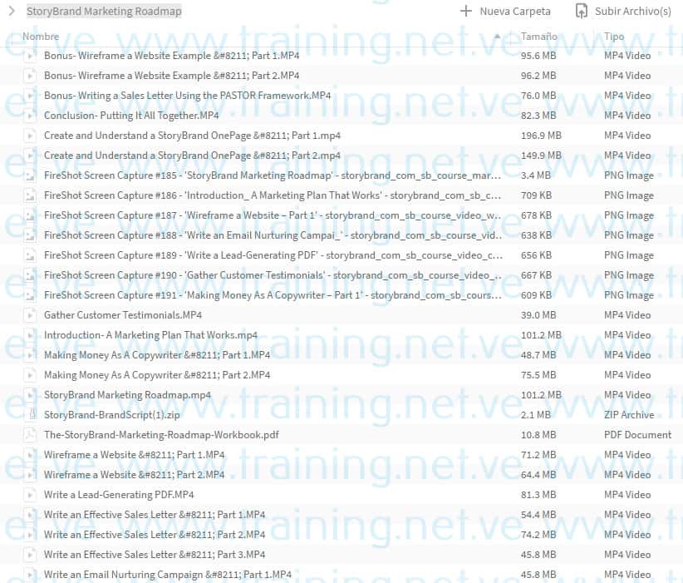Expand the breadcrumb chevron at top left
The image size is (683, 583).
click(12, 11)
